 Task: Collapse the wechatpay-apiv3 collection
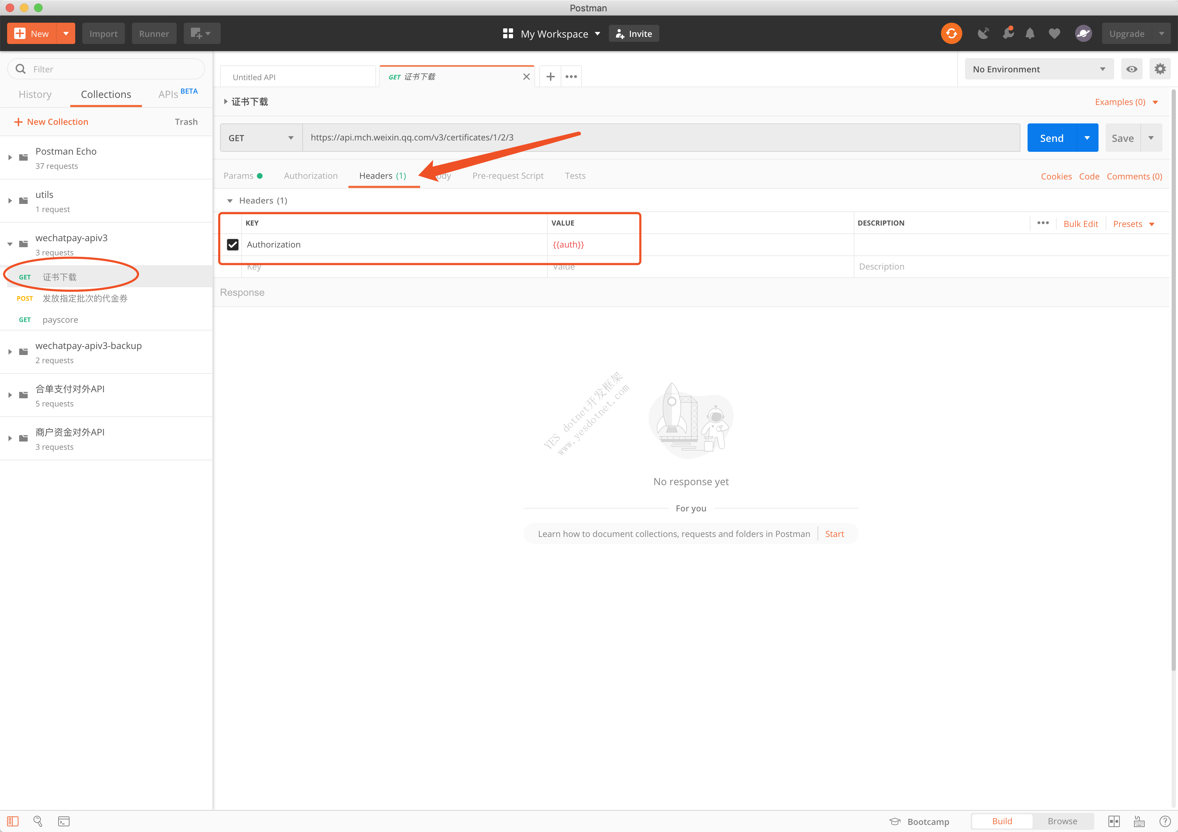click(10, 244)
